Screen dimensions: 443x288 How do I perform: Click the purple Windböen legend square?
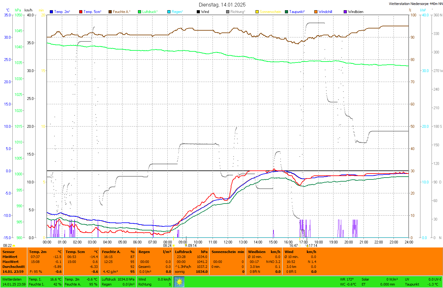[x=345, y=12]
